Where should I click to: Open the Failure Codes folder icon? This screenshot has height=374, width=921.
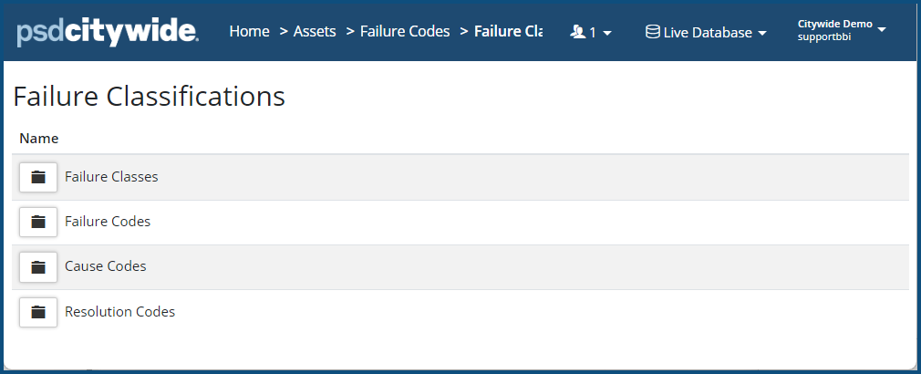click(x=38, y=222)
